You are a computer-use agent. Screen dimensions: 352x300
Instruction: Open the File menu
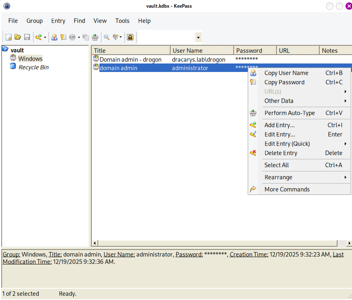pyautogui.click(x=13, y=21)
